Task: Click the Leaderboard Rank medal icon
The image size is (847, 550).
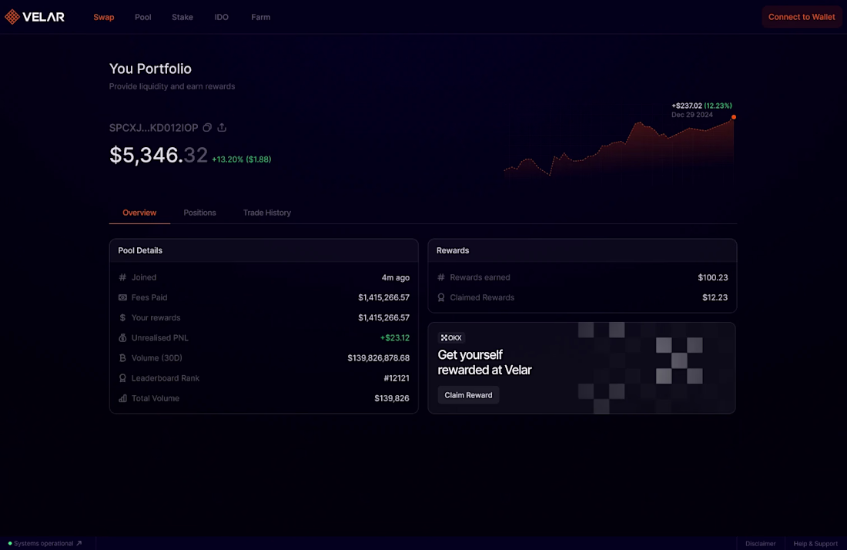Action: click(122, 378)
